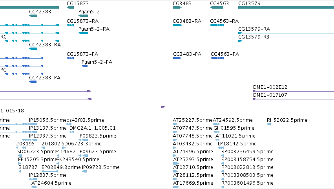Click EST EP15205.3prime label
Viewport: 334px width, 189px height.
coord(38,160)
